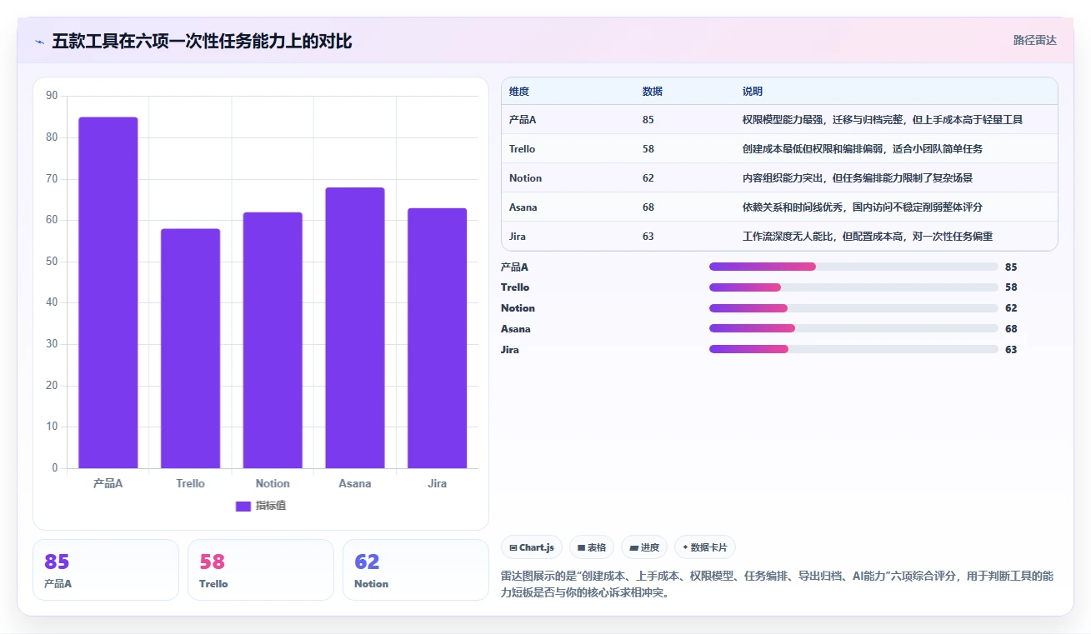Click the table value 58 for Trello
Image resolution: width=1091 pixels, height=634 pixels.
tap(648, 149)
